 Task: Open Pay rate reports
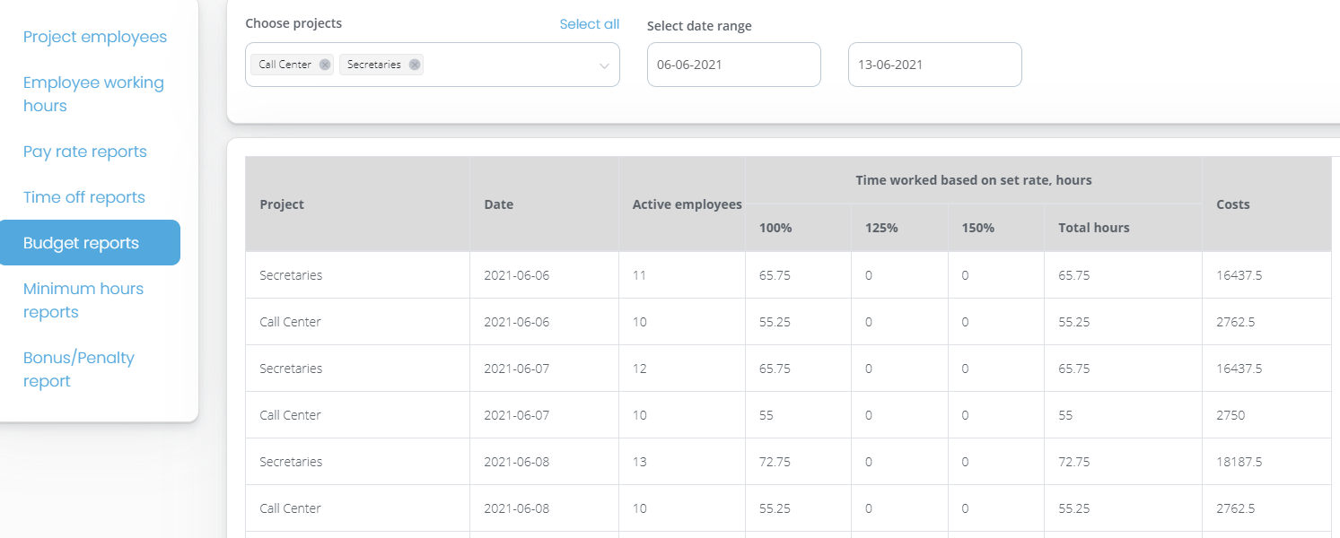click(x=84, y=152)
